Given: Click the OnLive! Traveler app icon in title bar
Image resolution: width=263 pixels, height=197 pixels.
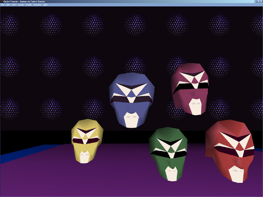Looking at the screenshot, I should 2,1.
